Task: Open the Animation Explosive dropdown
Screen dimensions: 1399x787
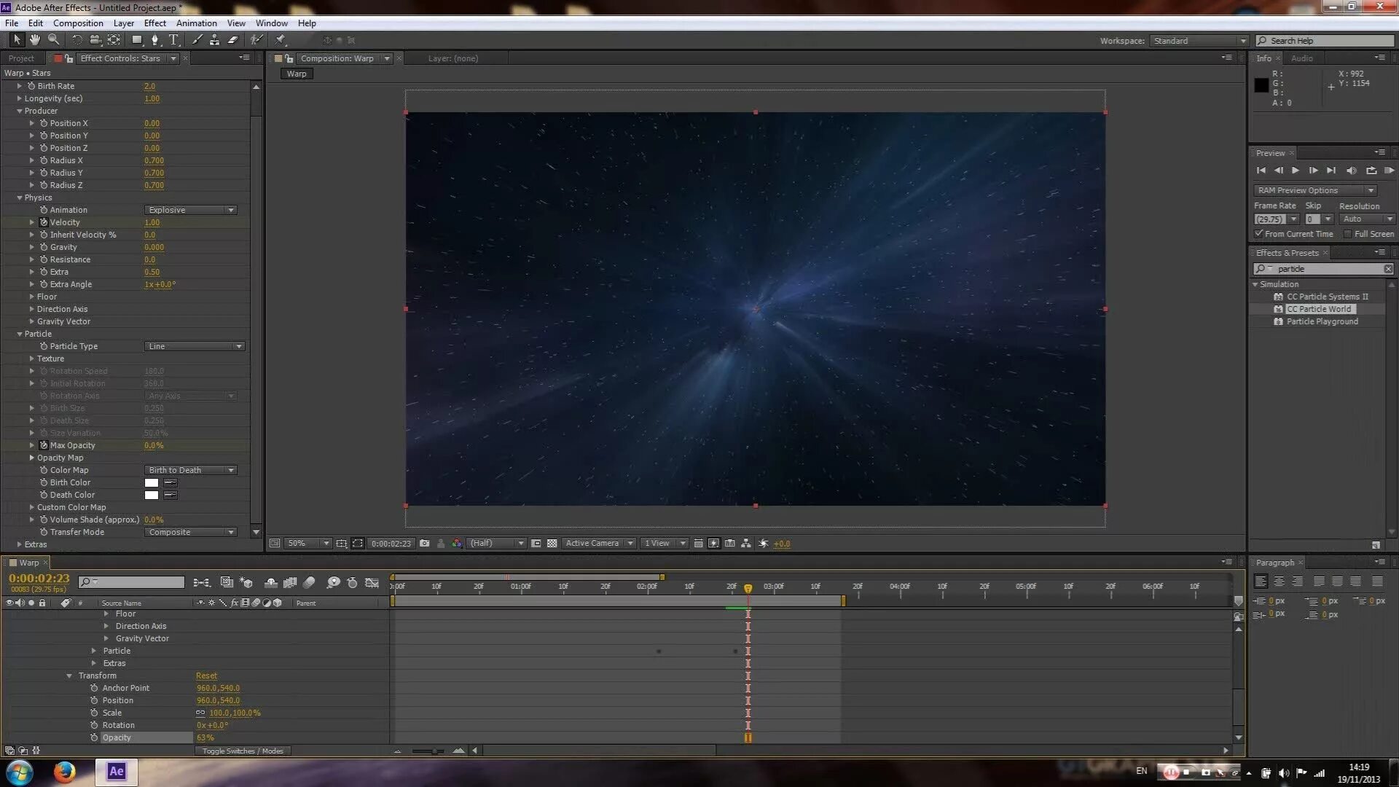Action: pos(191,210)
